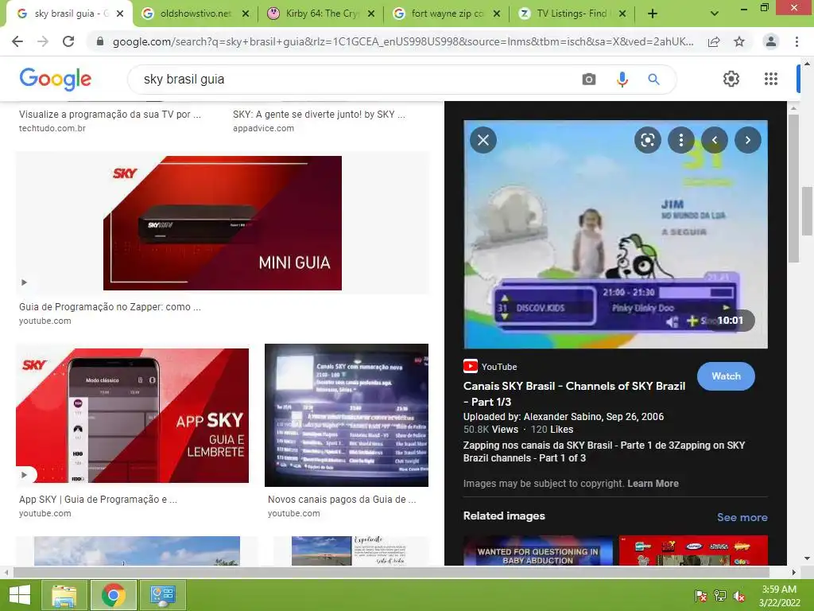The width and height of the screenshot is (814, 611).
Task: Switch to fort wayne zip tab
Action: pyautogui.click(x=447, y=14)
